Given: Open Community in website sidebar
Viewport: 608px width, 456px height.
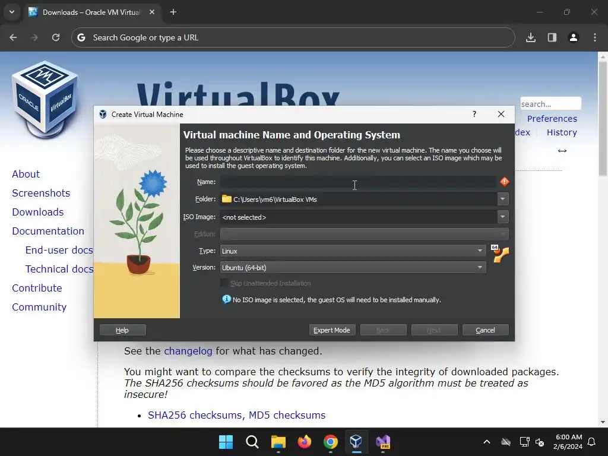Looking at the screenshot, I should pos(39,307).
